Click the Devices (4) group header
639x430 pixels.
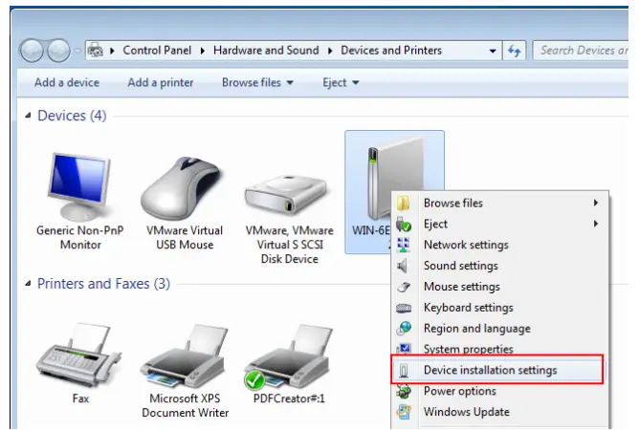tap(72, 116)
